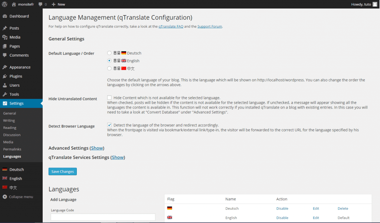Show the Advanced Settings section

97,148
